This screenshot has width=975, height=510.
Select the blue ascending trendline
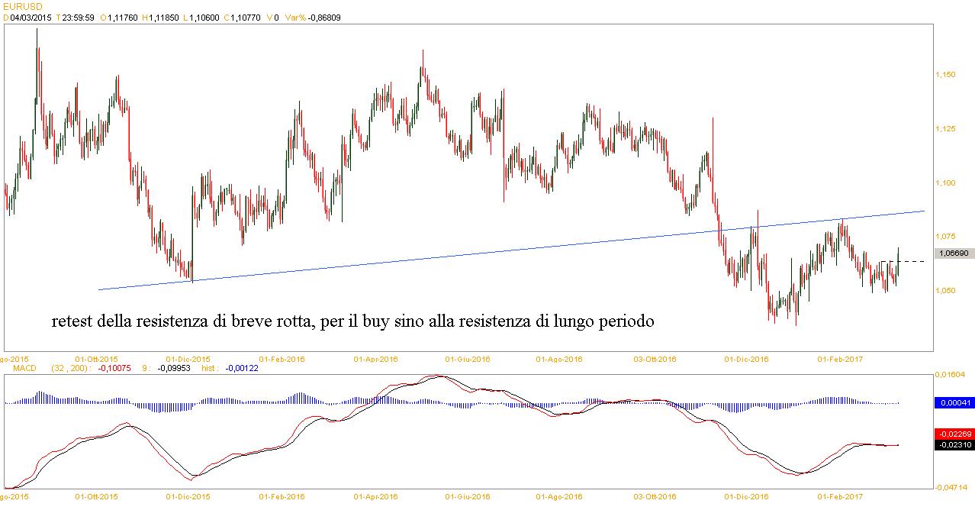coord(511,250)
